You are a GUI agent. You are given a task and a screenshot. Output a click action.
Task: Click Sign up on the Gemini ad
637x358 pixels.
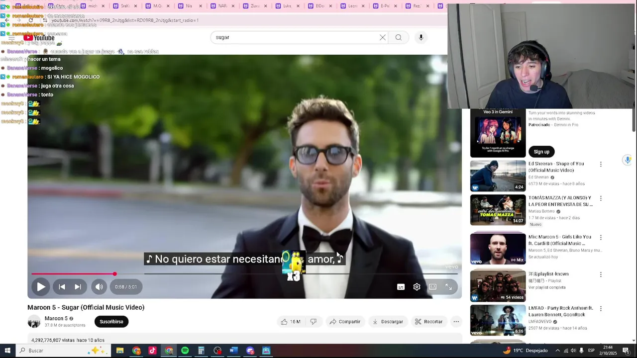(x=541, y=152)
